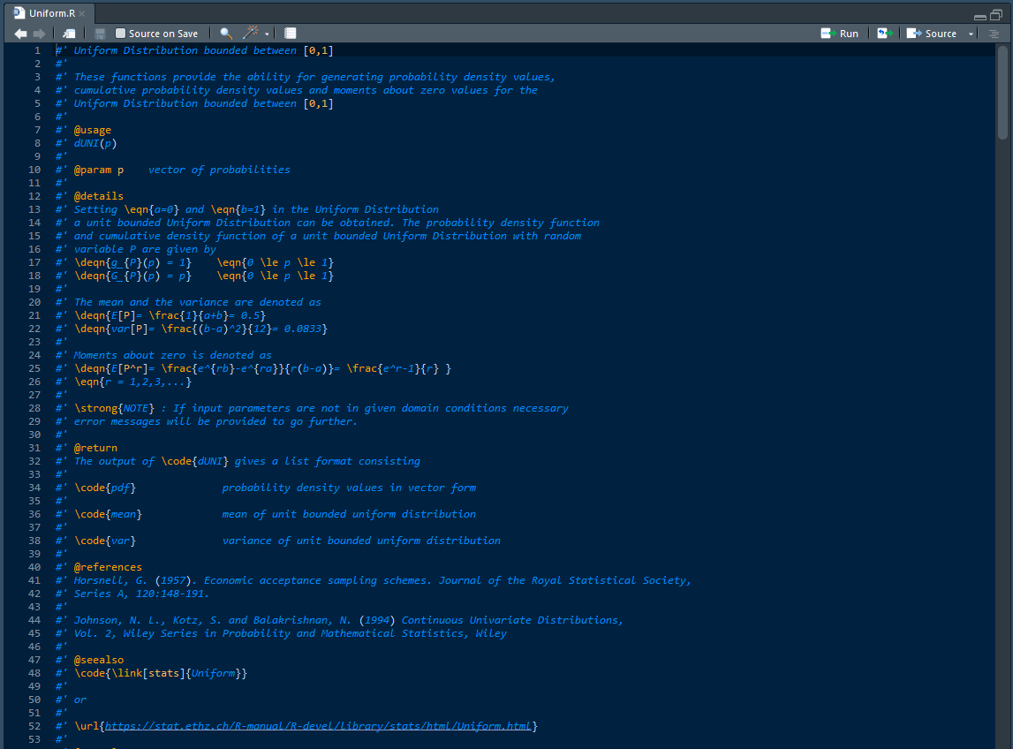Re-run the previous code region

click(x=884, y=34)
